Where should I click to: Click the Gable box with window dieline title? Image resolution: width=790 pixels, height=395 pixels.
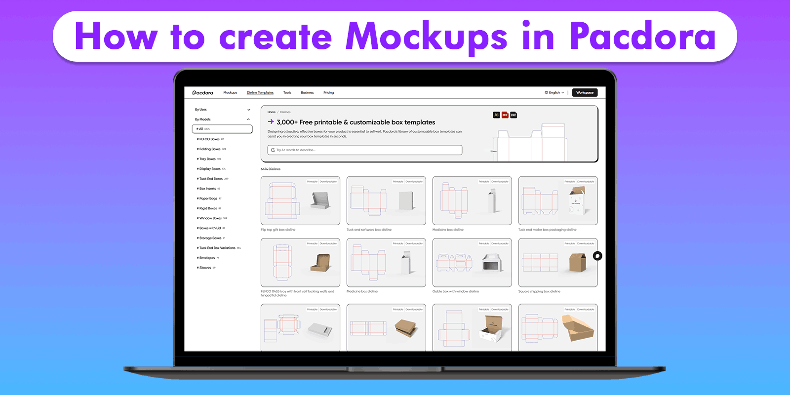456,291
